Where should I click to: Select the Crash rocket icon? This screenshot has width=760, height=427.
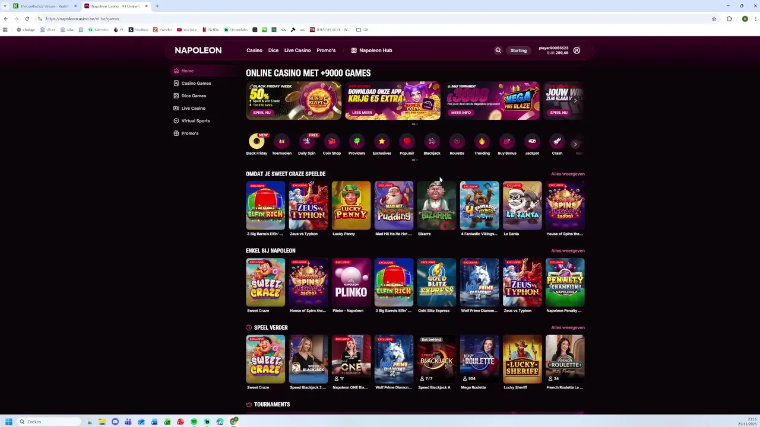(557, 141)
